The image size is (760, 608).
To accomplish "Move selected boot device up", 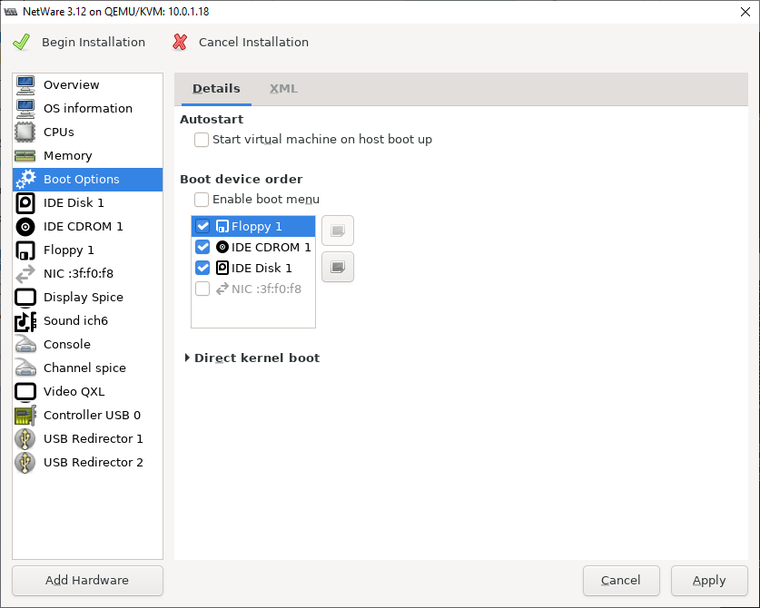I will [338, 230].
